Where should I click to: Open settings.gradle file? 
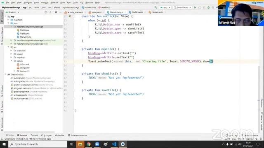pos(27,95)
